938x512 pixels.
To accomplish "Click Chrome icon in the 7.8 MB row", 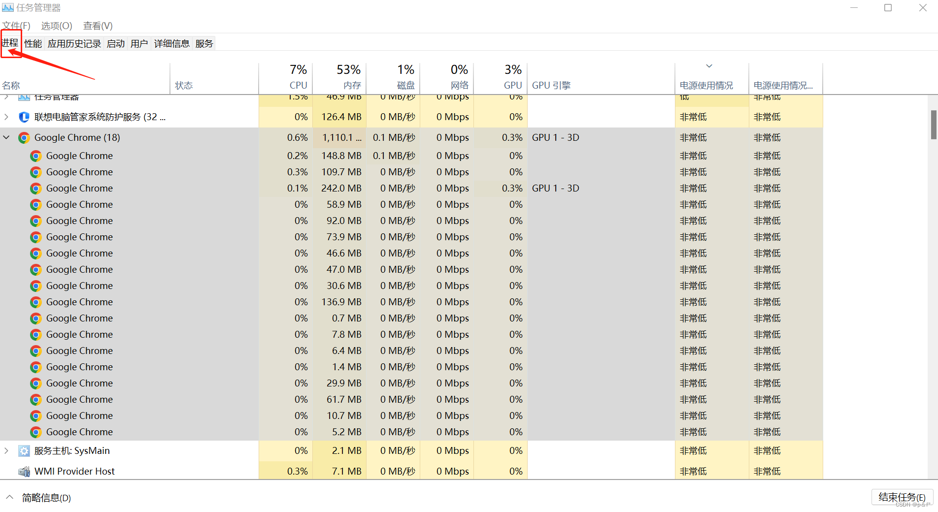I will [35, 335].
